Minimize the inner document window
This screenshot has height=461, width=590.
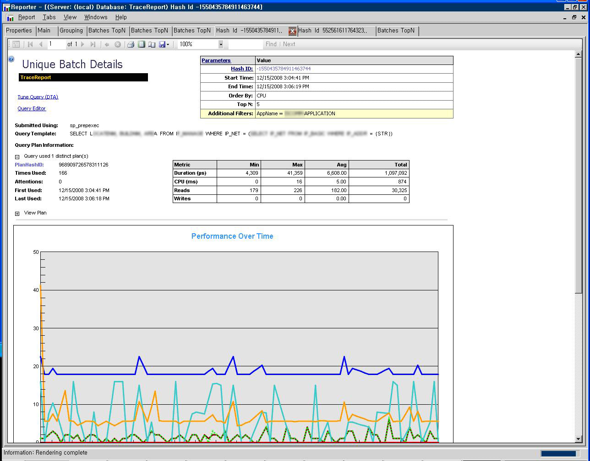(565, 17)
